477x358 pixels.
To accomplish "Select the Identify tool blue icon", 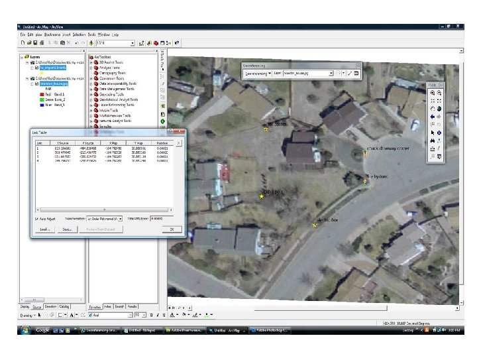I will [x=439, y=133].
